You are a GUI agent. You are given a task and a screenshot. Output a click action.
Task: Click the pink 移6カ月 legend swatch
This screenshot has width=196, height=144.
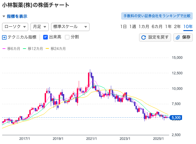coord(4,49)
